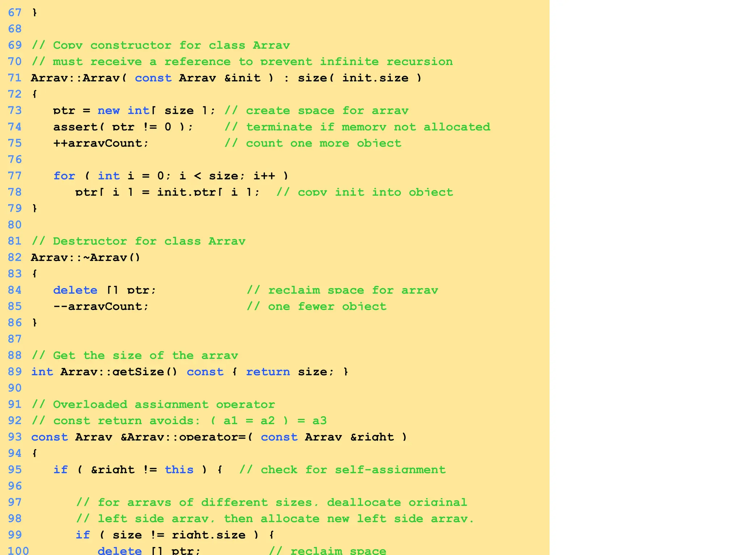Click the operator= signature on line 93

click(219, 437)
